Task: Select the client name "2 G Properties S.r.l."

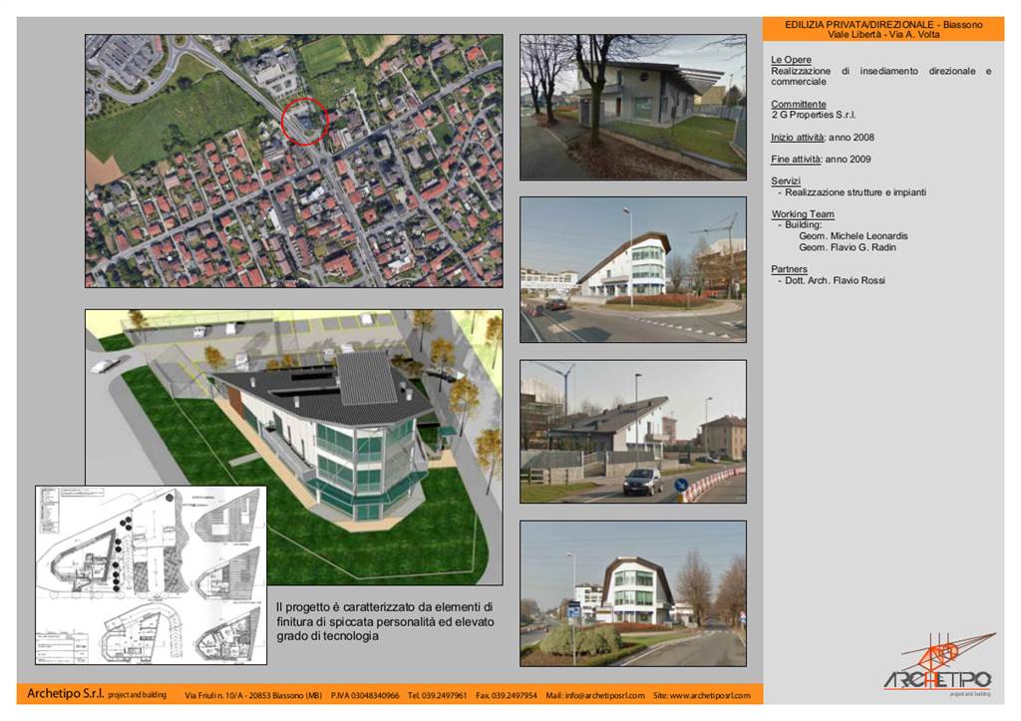Action: (x=814, y=115)
